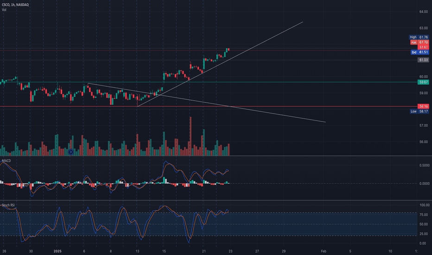Click the MACD 0.0000 scale label
Viewport: 432px width, 255px height.
click(x=424, y=184)
